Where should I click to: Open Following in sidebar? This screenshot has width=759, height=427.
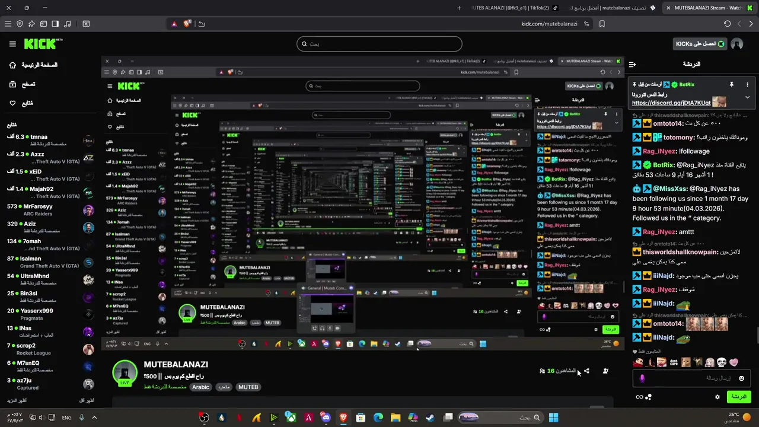tap(21, 103)
